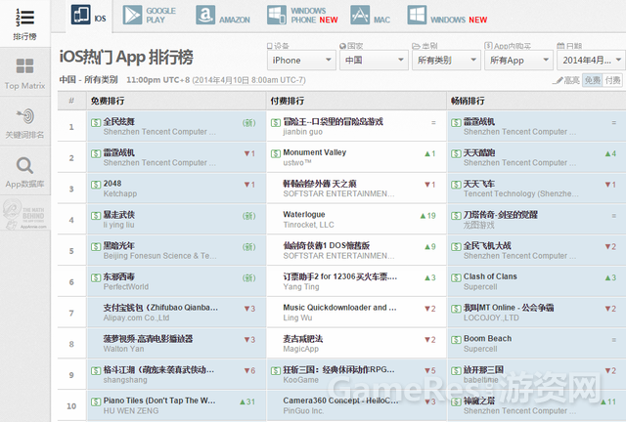Click in-app purchase icon beside Boom Beach
Image resolution: width=626 pixels, height=422 pixels.
pyautogui.click(x=456, y=340)
